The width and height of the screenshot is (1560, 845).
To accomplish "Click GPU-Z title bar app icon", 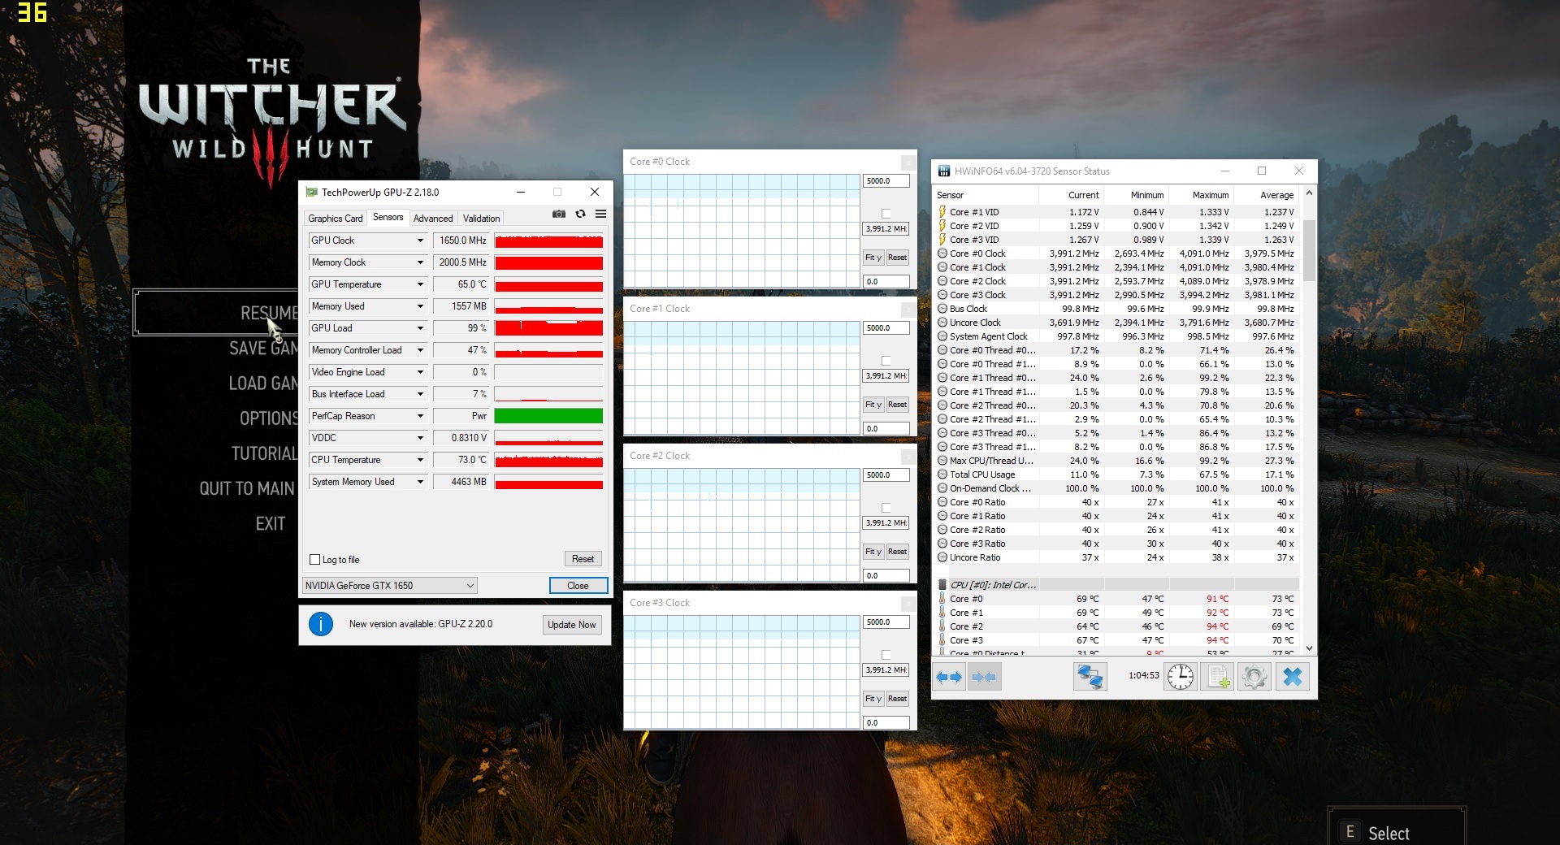I will (x=311, y=193).
